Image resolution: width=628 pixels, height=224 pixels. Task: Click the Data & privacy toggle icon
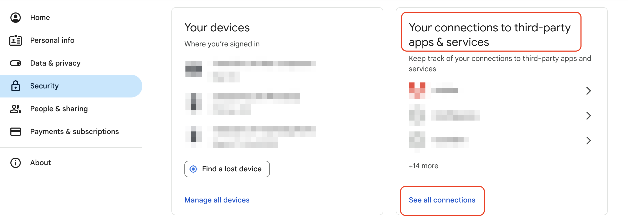(x=15, y=63)
